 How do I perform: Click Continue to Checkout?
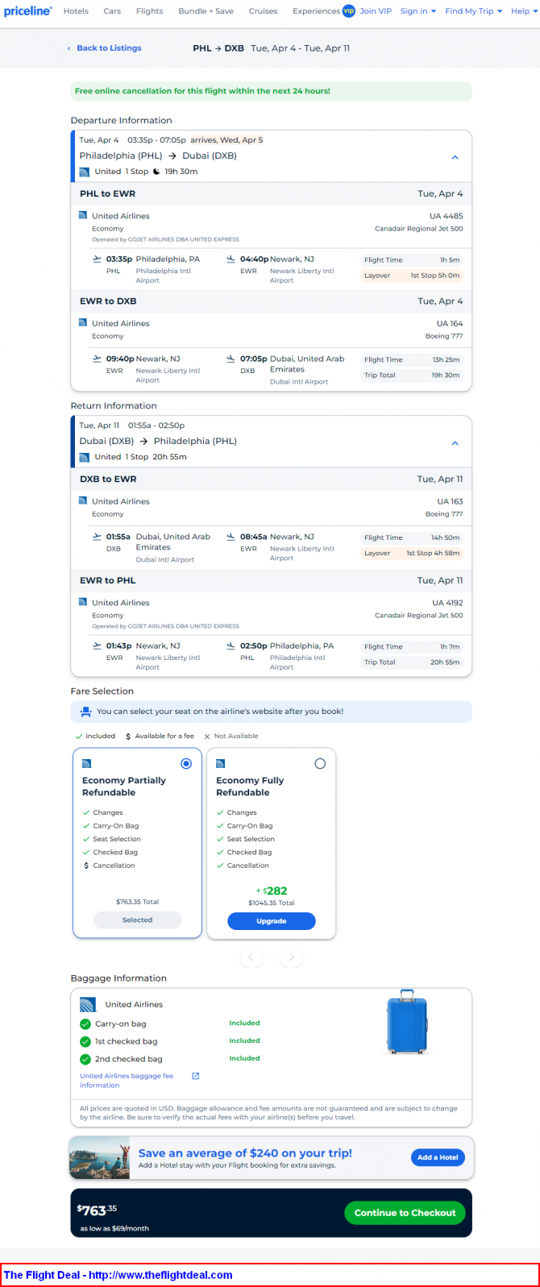[405, 1213]
